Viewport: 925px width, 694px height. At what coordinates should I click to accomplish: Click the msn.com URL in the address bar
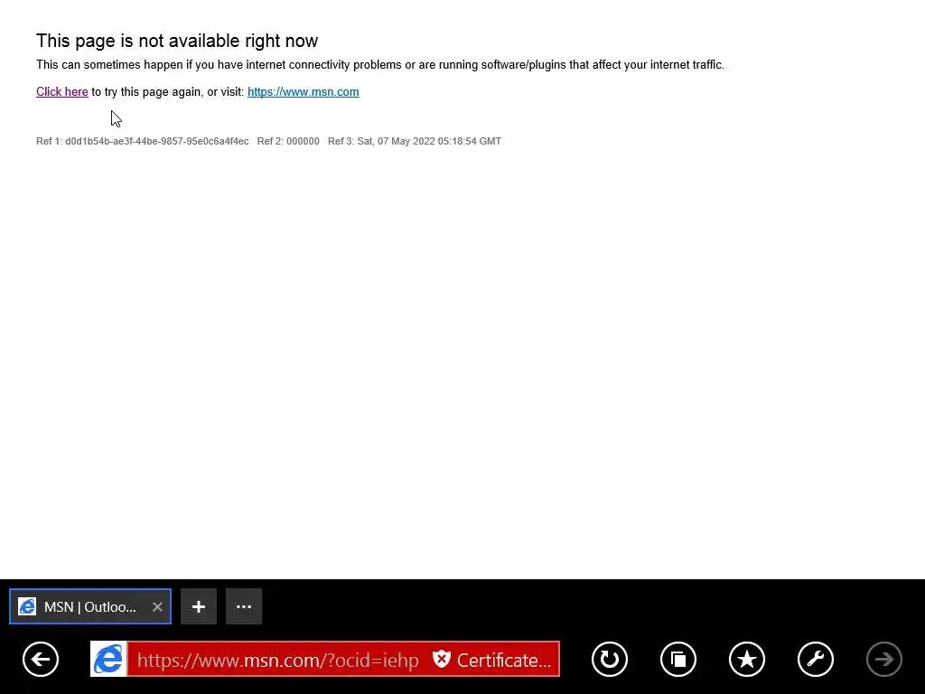(x=277, y=660)
